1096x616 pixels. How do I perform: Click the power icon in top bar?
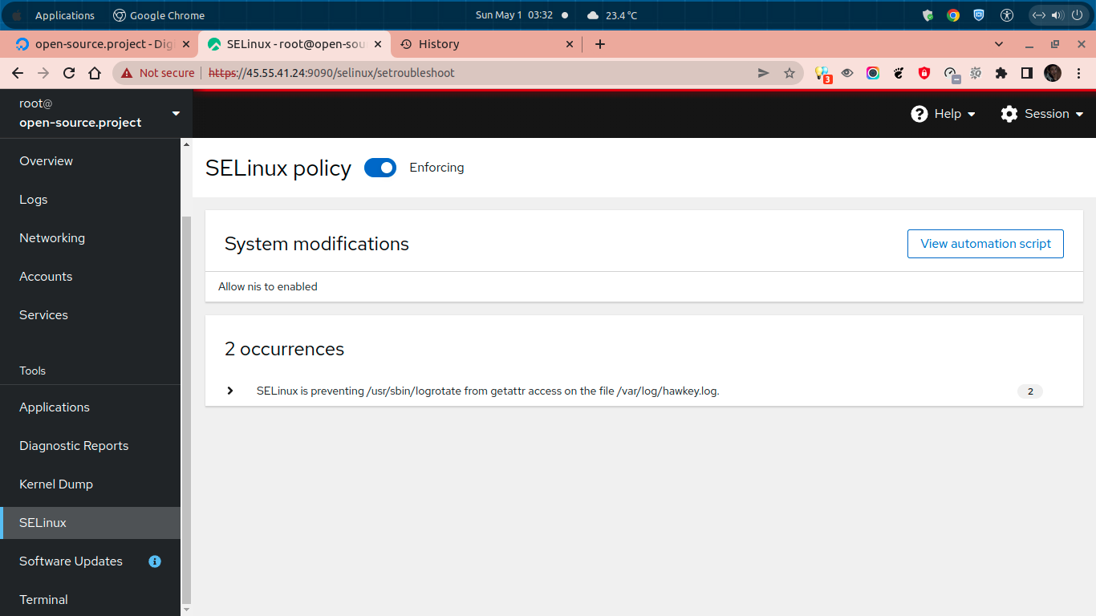pyautogui.click(x=1077, y=15)
